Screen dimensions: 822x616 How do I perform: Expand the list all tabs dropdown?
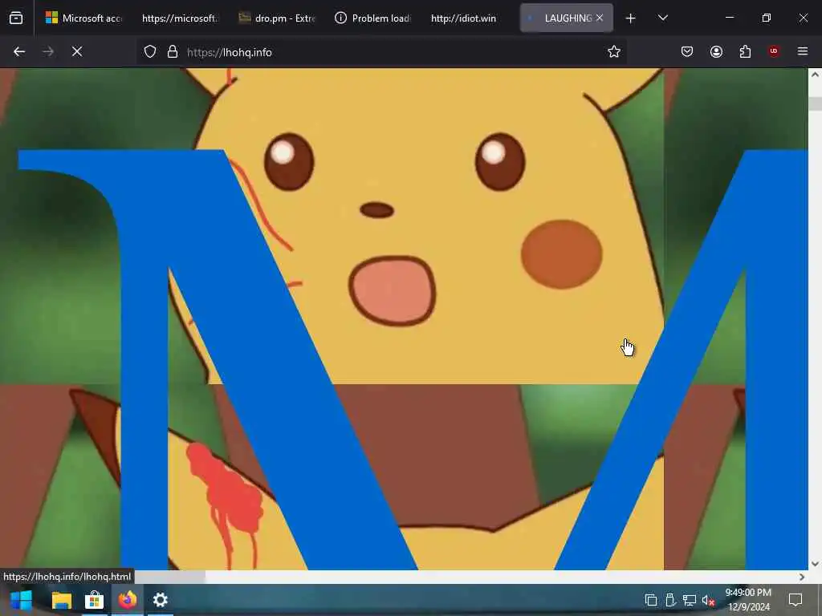[x=662, y=18]
